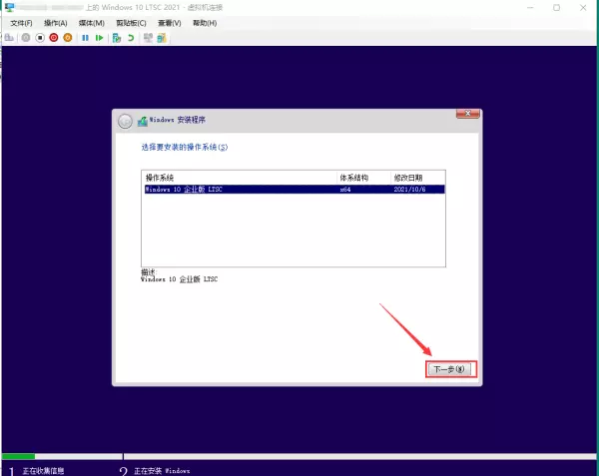This screenshot has width=599, height=476.
Task: Open the 查看(V) menu
Action: 170,23
